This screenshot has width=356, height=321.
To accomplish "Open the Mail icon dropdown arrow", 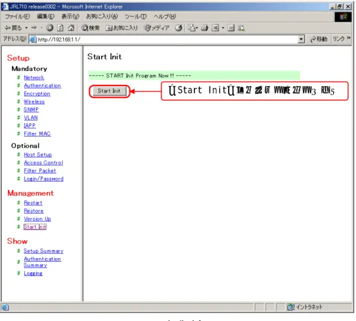I will point(197,28).
